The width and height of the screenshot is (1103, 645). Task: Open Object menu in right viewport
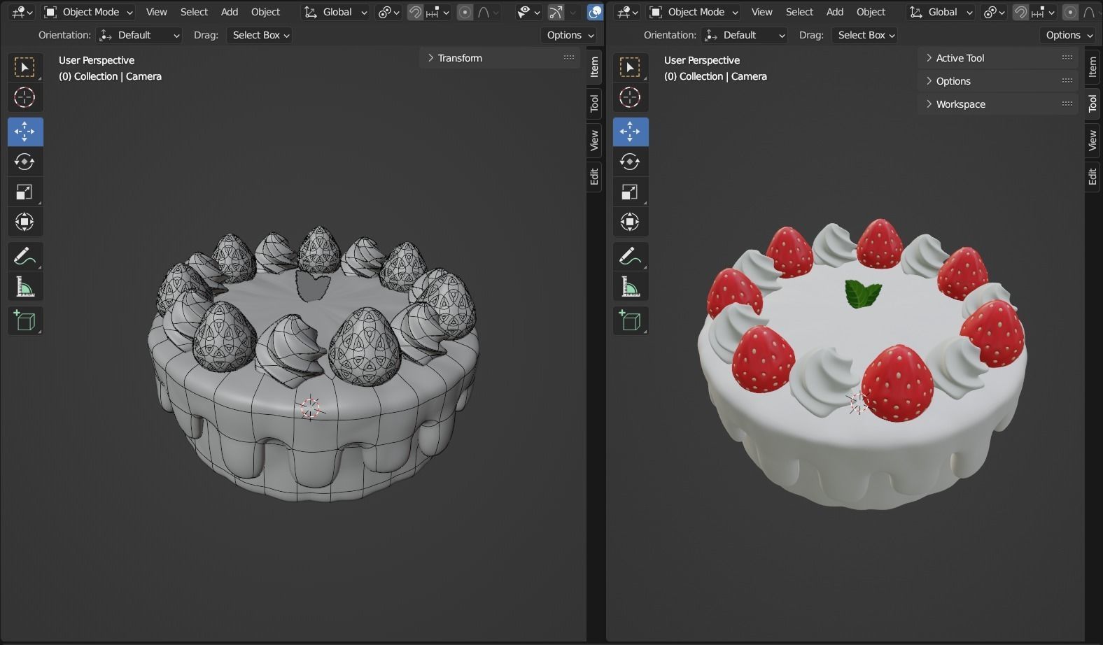coord(871,12)
